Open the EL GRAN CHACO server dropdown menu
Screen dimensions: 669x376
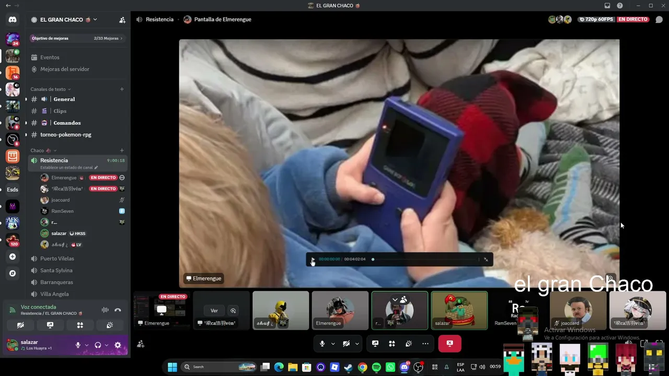tap(64, 20)
